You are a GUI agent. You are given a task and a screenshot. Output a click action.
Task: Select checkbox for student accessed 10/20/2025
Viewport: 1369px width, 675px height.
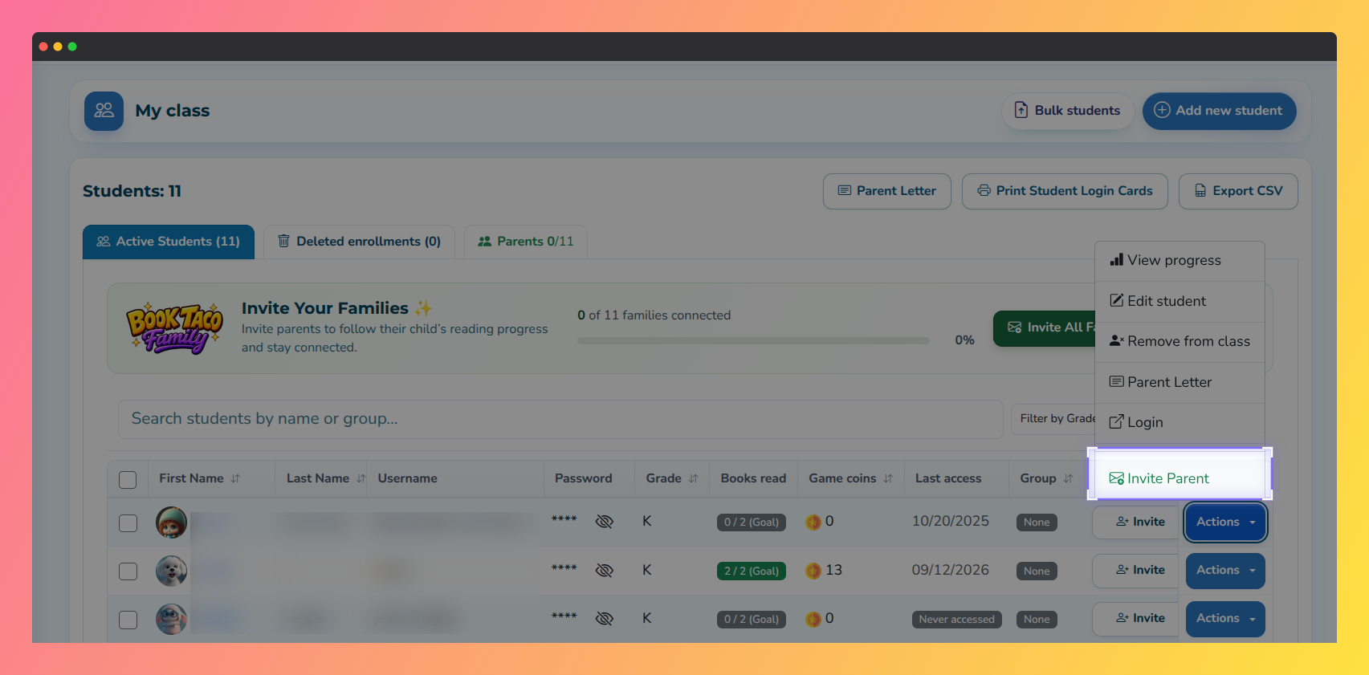coord(128,523)
